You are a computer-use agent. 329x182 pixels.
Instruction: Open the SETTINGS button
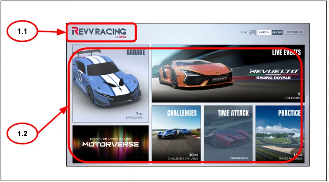click(x=294, y=32)
